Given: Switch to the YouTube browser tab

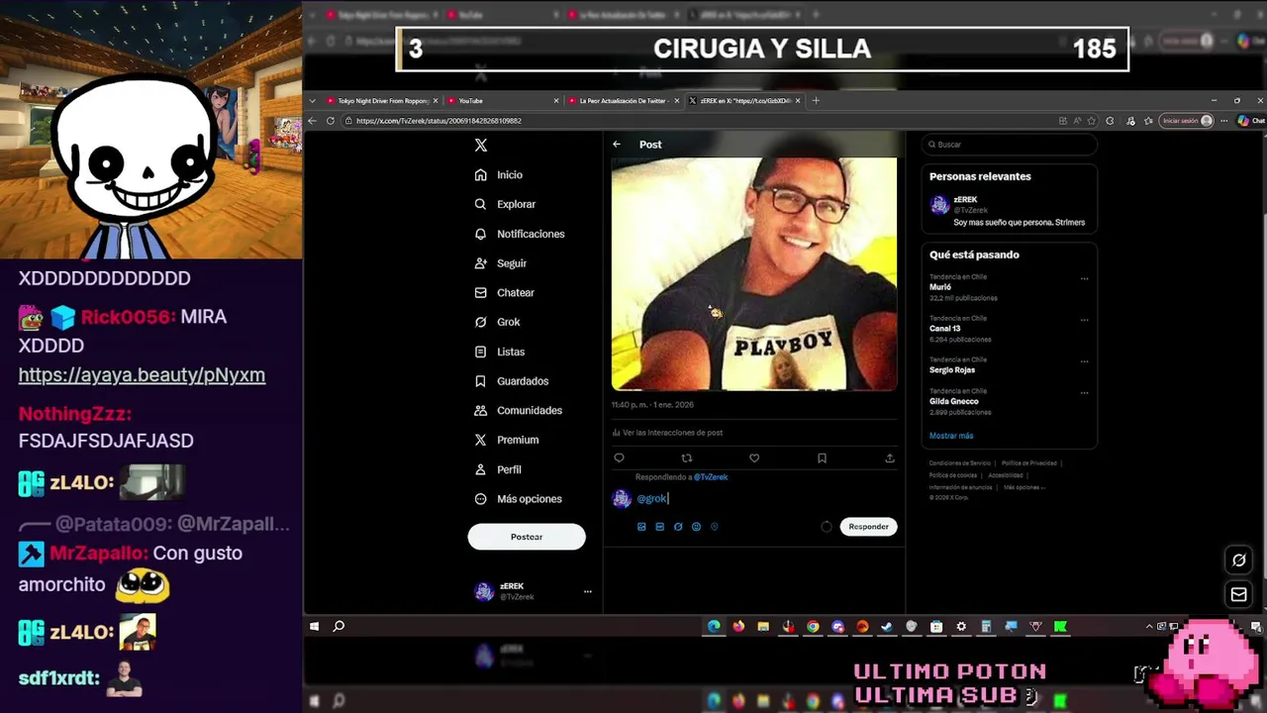Looking at the screenshot, I should click(x=502, y=101).
